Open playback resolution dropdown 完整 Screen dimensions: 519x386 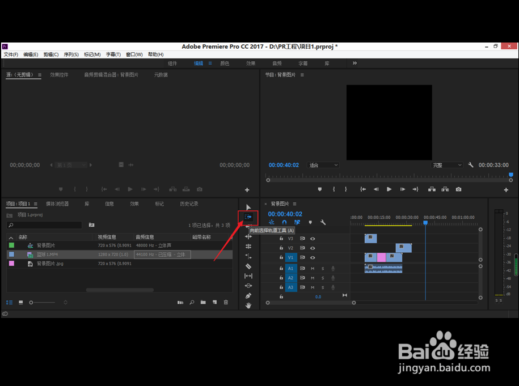(447, 165)
